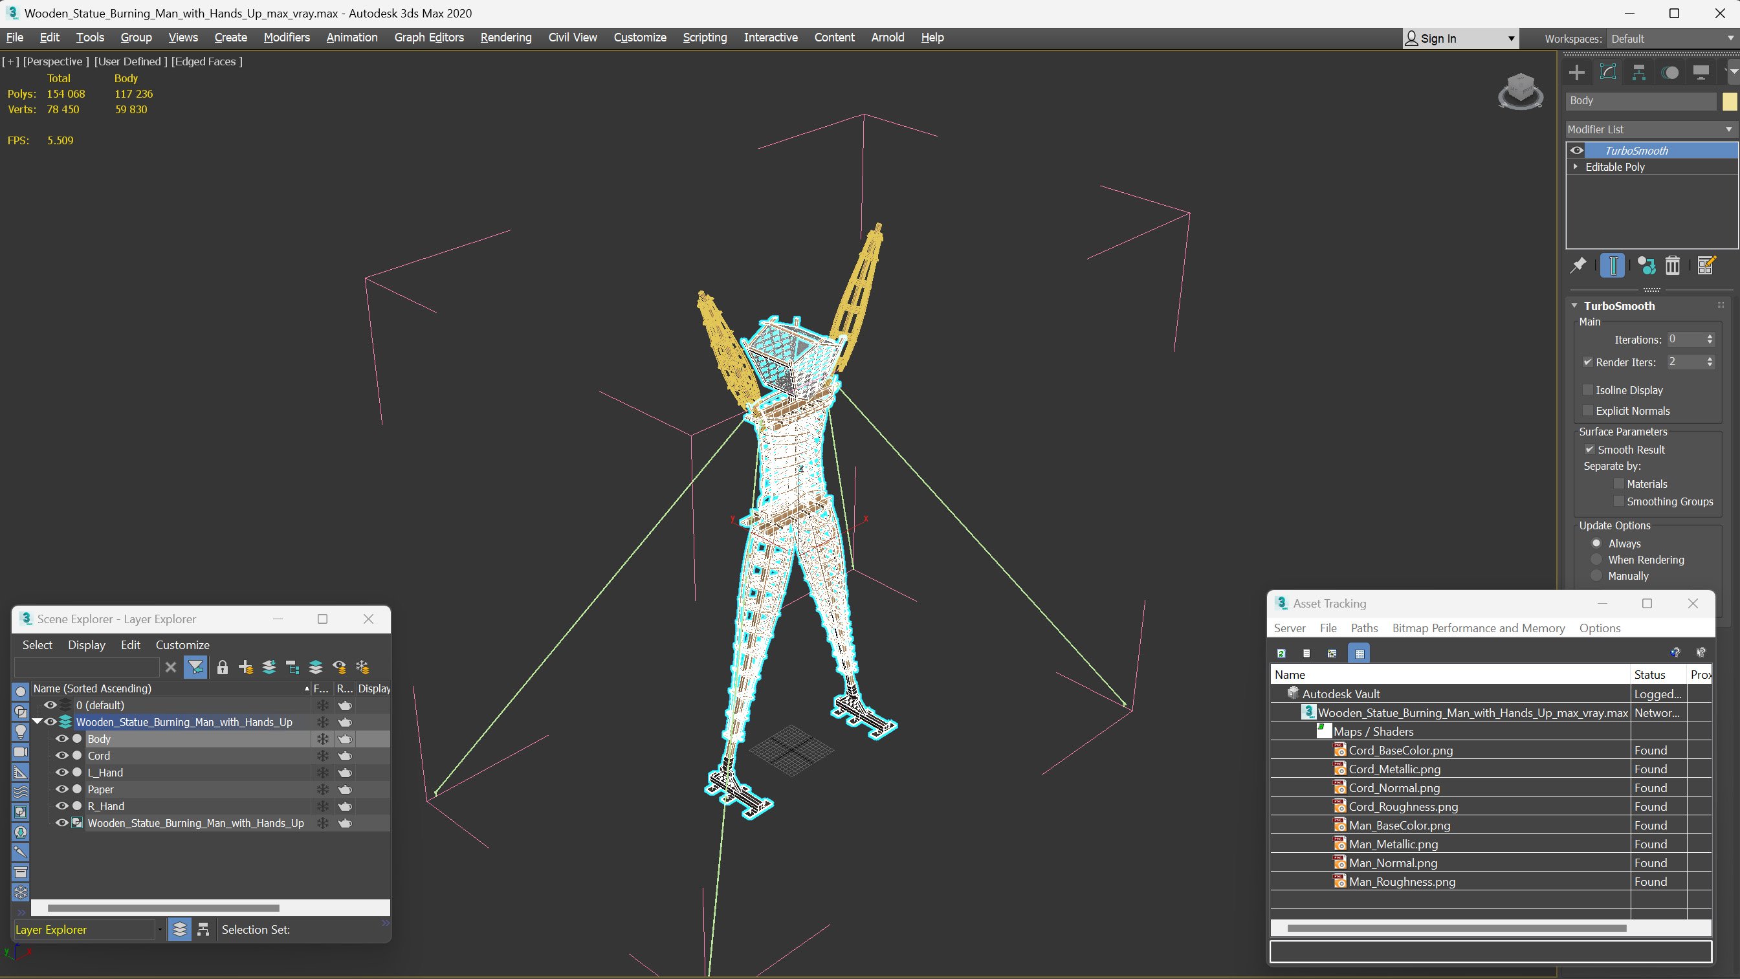1740x979 pixels.
Task: Click the Scene Explorer horizontal scrollbar
Action: tap(164, 907)
